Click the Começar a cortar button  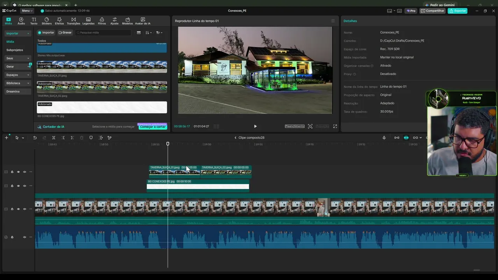pyautogui.click(x=153, y=127)
